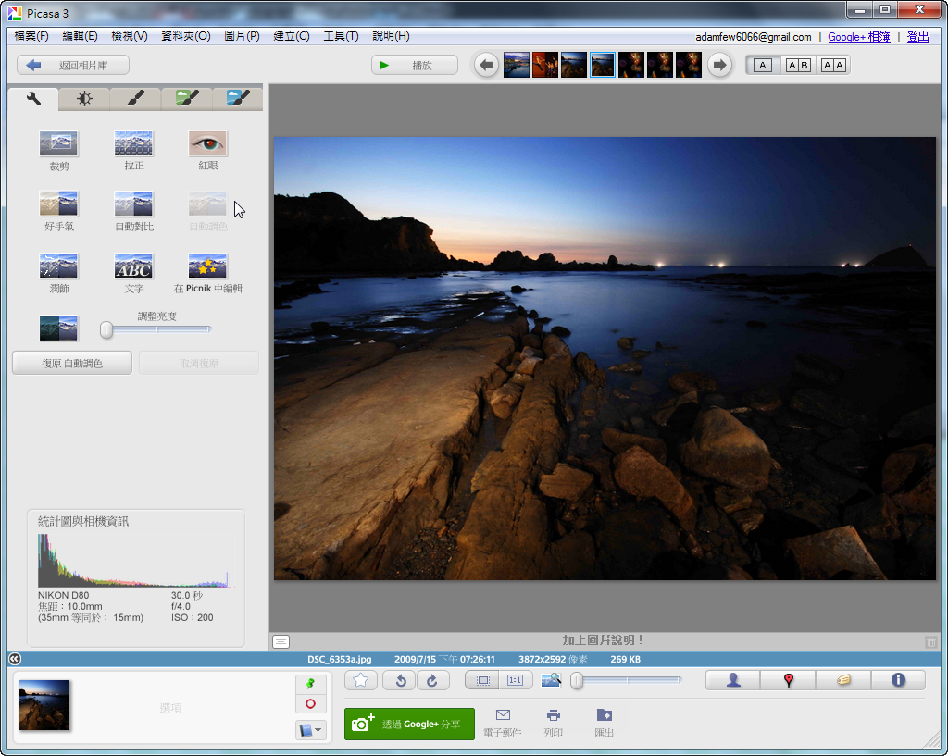Expand the album dropdown in photo tray

(310, 730)
